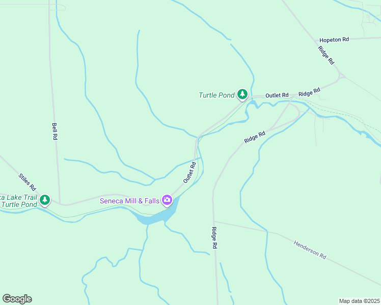381x305 pixels.
Task: Click the Turtle Pond park pin icon
Action: point(242,95)
